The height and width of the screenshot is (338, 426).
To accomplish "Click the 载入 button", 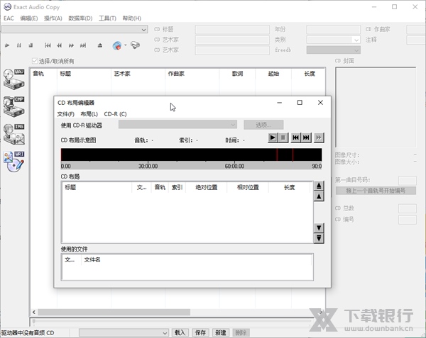I will click(180, 332).
